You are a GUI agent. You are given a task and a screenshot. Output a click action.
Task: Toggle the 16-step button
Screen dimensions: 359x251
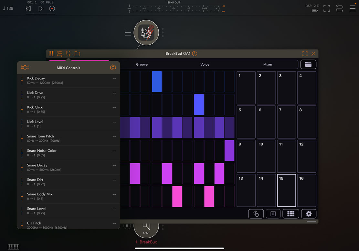[x=273, y=214]
